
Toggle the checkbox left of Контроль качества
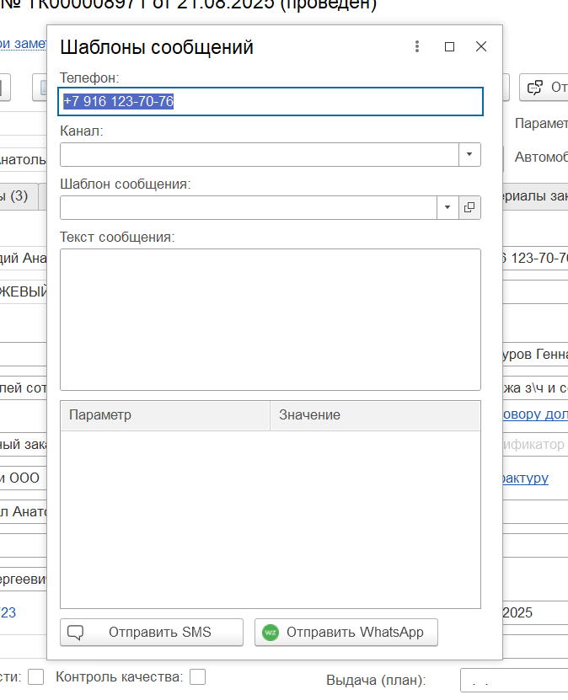[x=36, y=676]
